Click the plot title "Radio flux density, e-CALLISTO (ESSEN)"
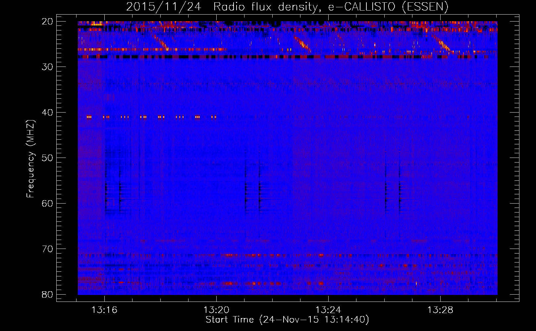Screen dimensions: 536x331 (x=331, y=7)
